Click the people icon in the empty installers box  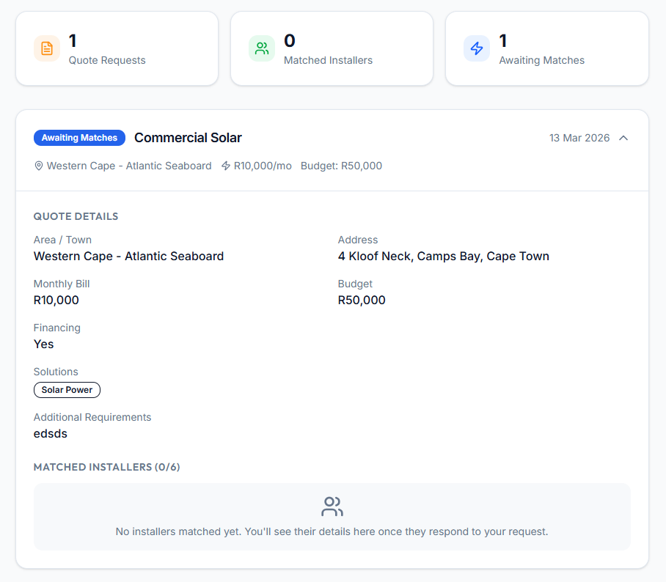click(332, 507)
